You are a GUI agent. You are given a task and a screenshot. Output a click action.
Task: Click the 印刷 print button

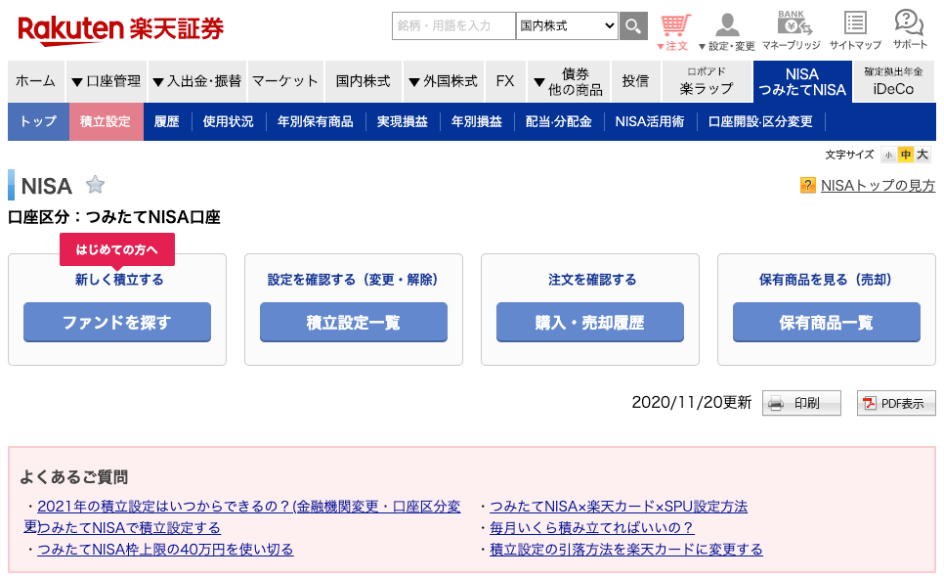801,403
